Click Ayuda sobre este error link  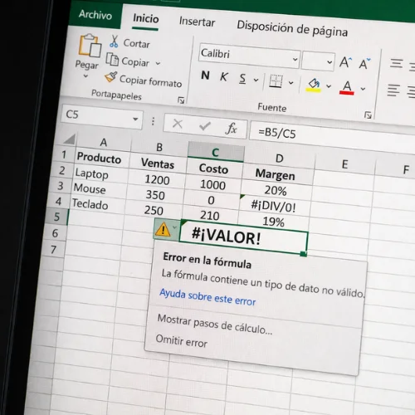(207, 297)
